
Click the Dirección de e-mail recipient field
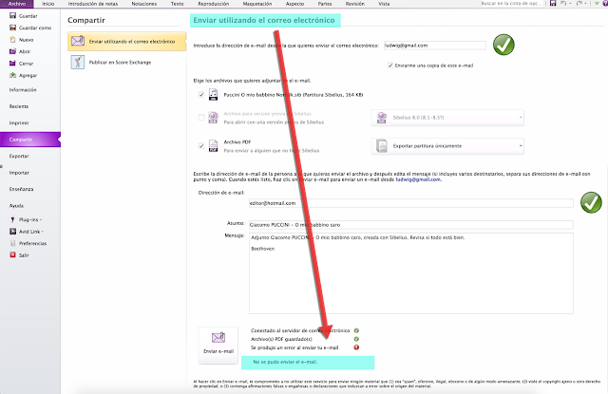tap(411, 203)
